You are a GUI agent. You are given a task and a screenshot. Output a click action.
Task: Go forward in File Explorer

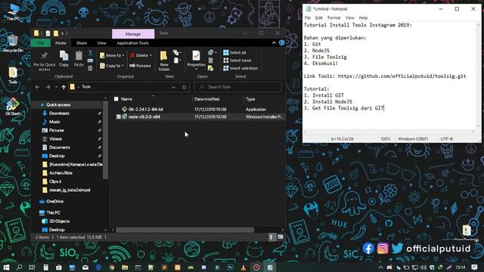coord(48,88)
